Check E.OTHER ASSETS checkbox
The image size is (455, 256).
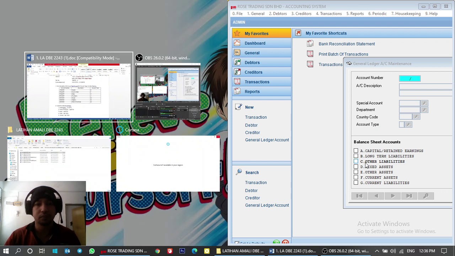356,172
